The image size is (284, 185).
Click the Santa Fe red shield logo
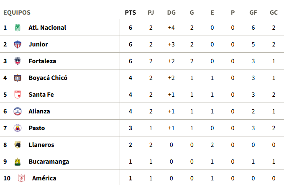pyautogui.click(x=18, y=95)
